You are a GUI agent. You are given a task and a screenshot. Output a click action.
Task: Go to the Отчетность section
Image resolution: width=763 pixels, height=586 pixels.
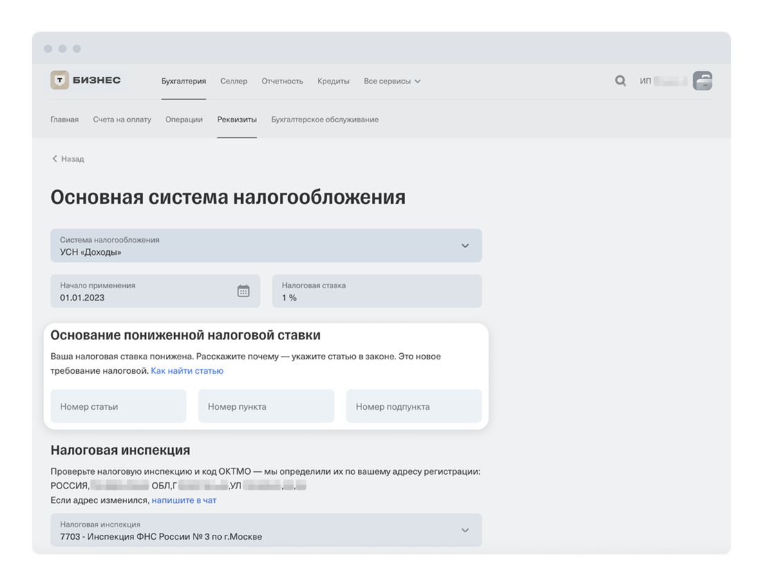click(282, 81)
